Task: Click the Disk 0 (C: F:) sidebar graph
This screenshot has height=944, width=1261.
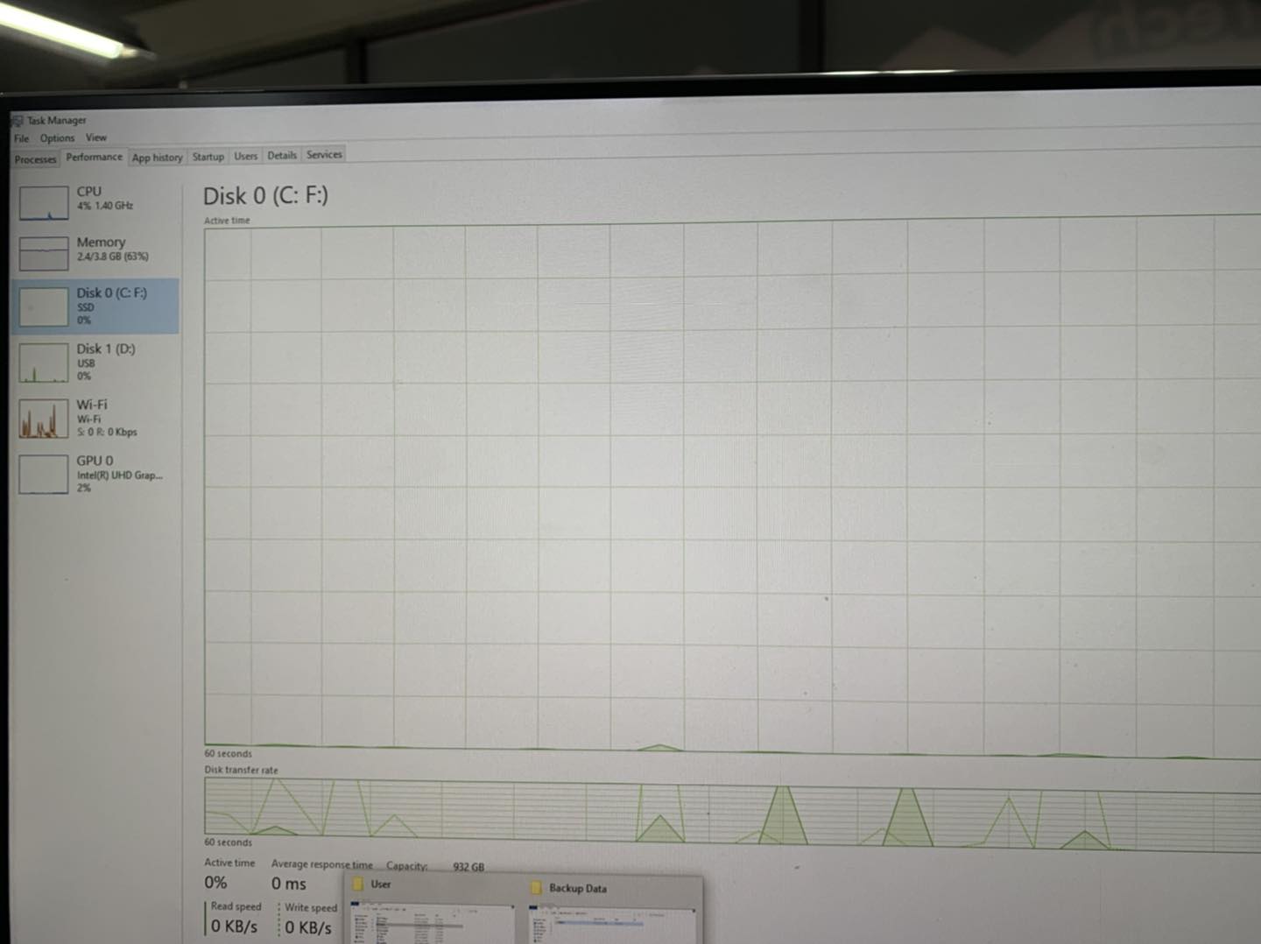Action: [44, 306]
